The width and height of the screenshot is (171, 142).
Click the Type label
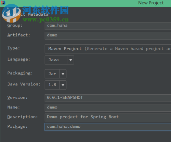pos(14,48)
